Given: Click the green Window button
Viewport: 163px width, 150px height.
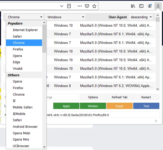Looking at the screenshot, I should [x=93, y=106].
